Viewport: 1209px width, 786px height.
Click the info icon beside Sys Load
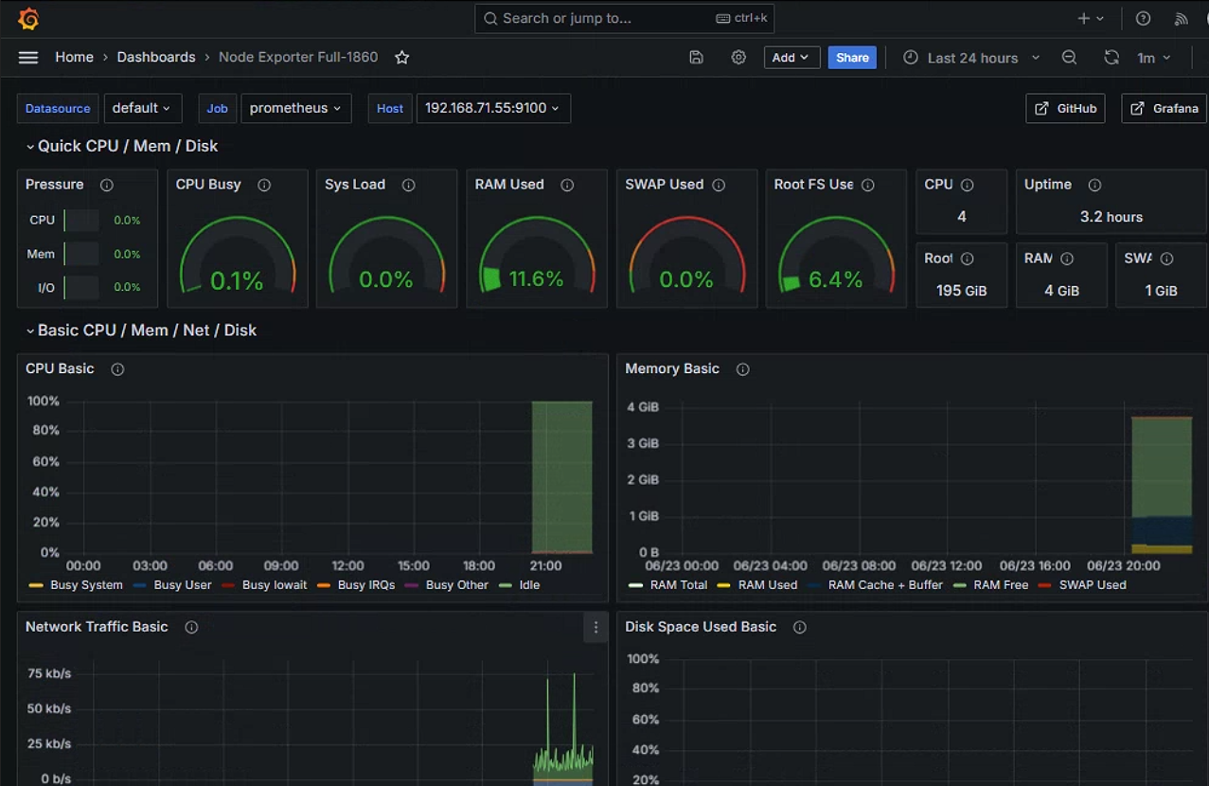click(x=408, y=186)
